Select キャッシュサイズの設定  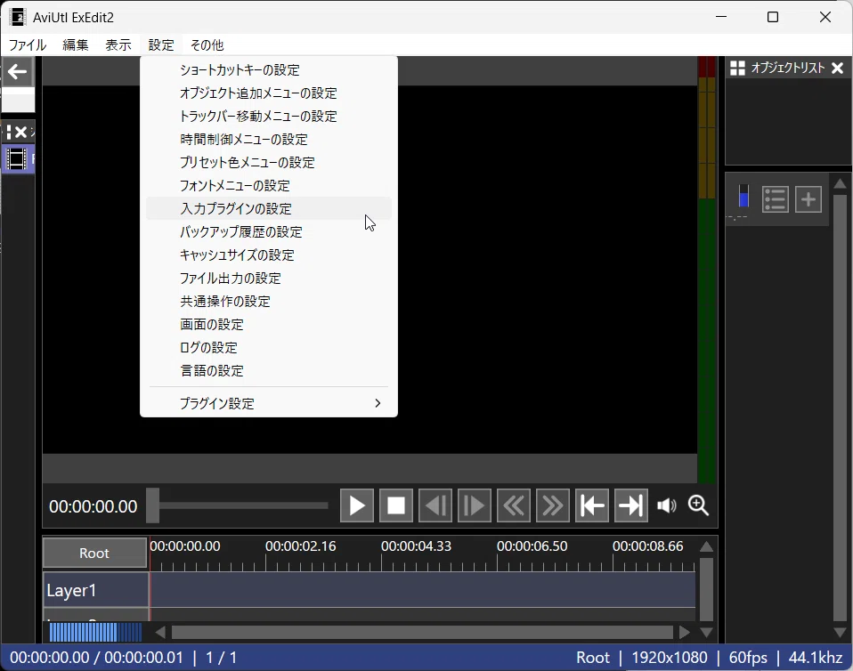269,255
